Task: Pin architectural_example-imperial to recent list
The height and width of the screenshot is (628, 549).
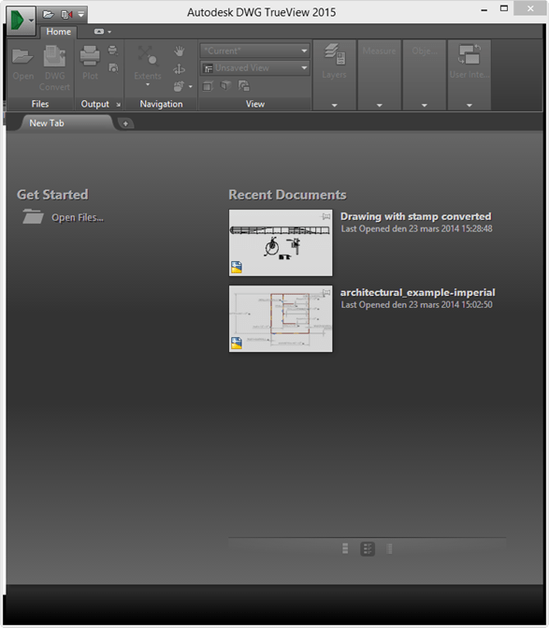Action: coord(326,292)
